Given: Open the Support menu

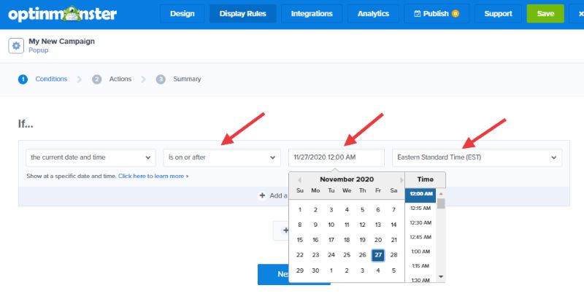Looking at the screenshot, I should (x=498, y=14).
